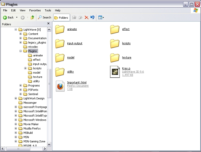This screenshot has width=201, height=152.
Task: Close the Folders side panel
Action: point(48,24)
